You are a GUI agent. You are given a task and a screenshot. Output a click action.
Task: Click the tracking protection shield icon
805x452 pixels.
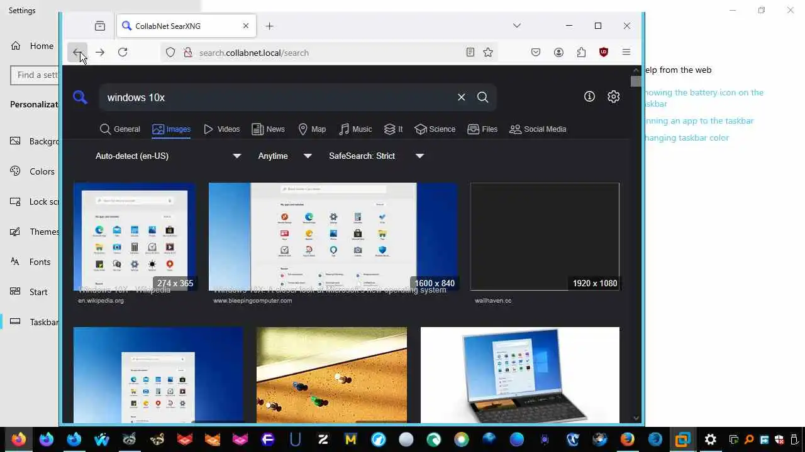(x=170, y=53)
